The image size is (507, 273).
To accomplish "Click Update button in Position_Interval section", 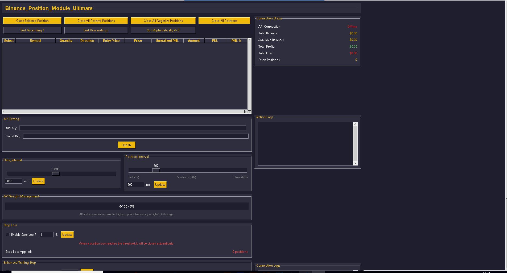I will (x=160, y=185).
